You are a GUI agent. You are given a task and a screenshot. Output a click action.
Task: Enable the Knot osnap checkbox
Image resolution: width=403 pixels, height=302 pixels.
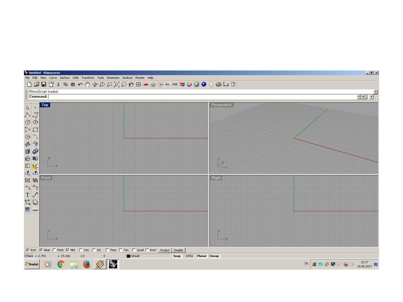click(x=147, y=250)
